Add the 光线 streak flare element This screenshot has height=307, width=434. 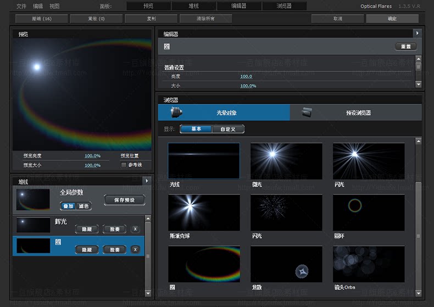pos(204,161)
